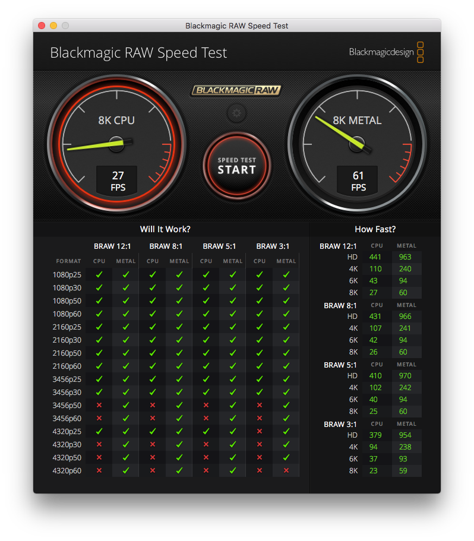474x541 pixels.
Task: Click 4320p60 BRAW 12:1 METAL checkmark
Action: [x=126, y=470]
